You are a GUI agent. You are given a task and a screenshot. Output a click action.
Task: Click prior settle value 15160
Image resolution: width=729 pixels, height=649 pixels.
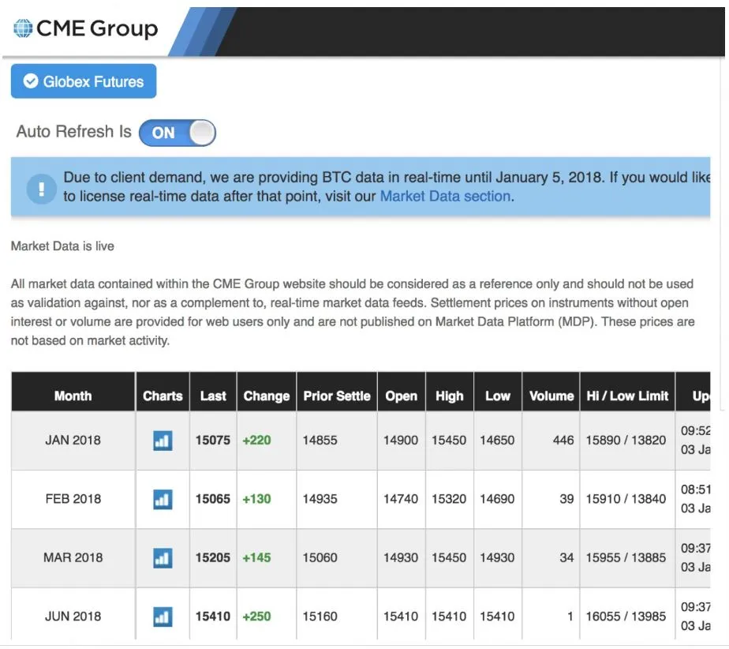click(320, 617)
